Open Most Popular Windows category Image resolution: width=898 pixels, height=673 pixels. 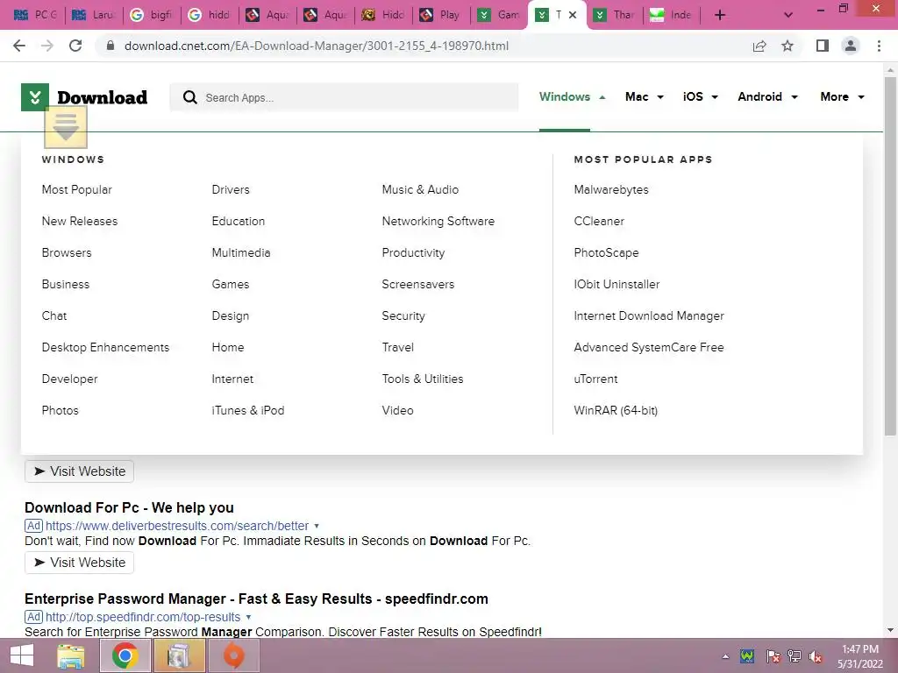[77, 189]
